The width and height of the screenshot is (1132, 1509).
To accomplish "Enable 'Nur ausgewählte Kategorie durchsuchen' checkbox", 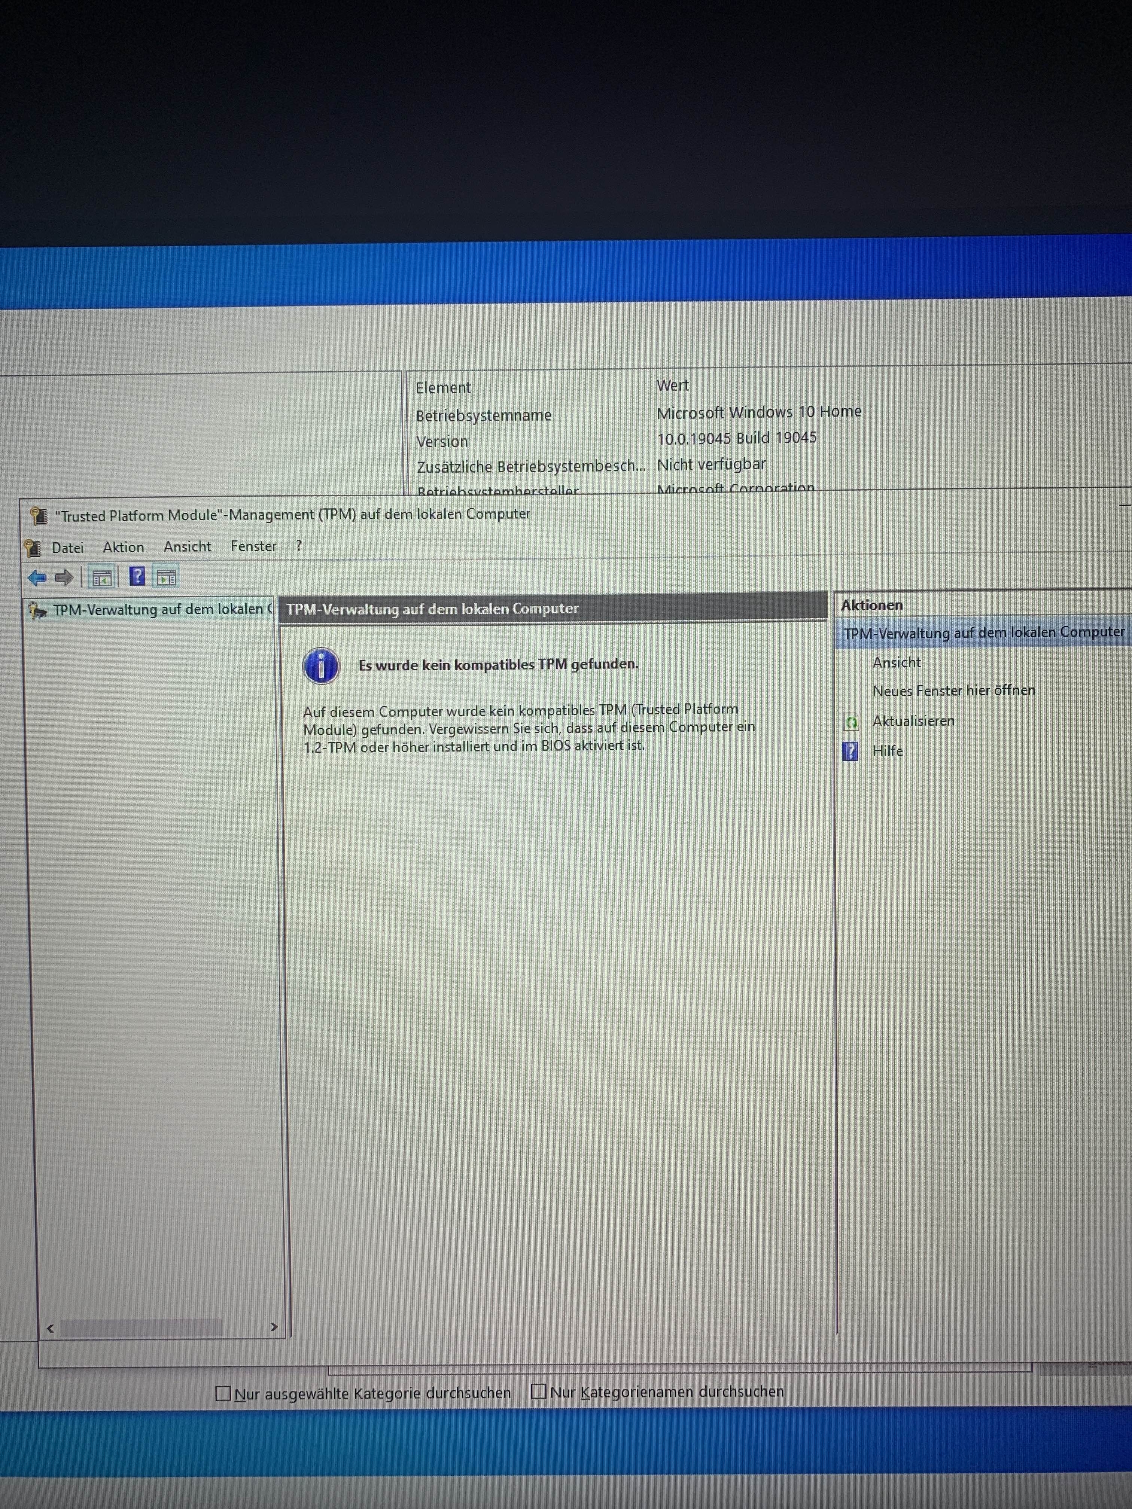I will 223,1393.
